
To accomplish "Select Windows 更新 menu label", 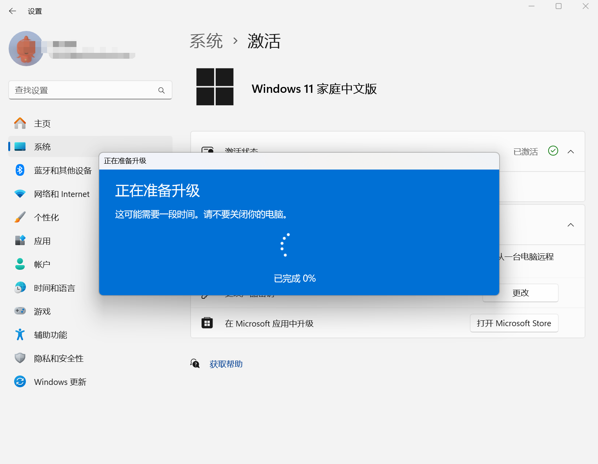I will (60, 382).
